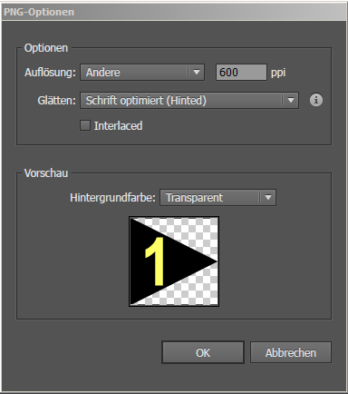
Task: Click the ppi unit label
Action: [278, 73]
